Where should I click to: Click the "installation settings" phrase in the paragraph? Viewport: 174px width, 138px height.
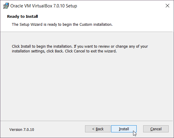(x=28, y=51)
